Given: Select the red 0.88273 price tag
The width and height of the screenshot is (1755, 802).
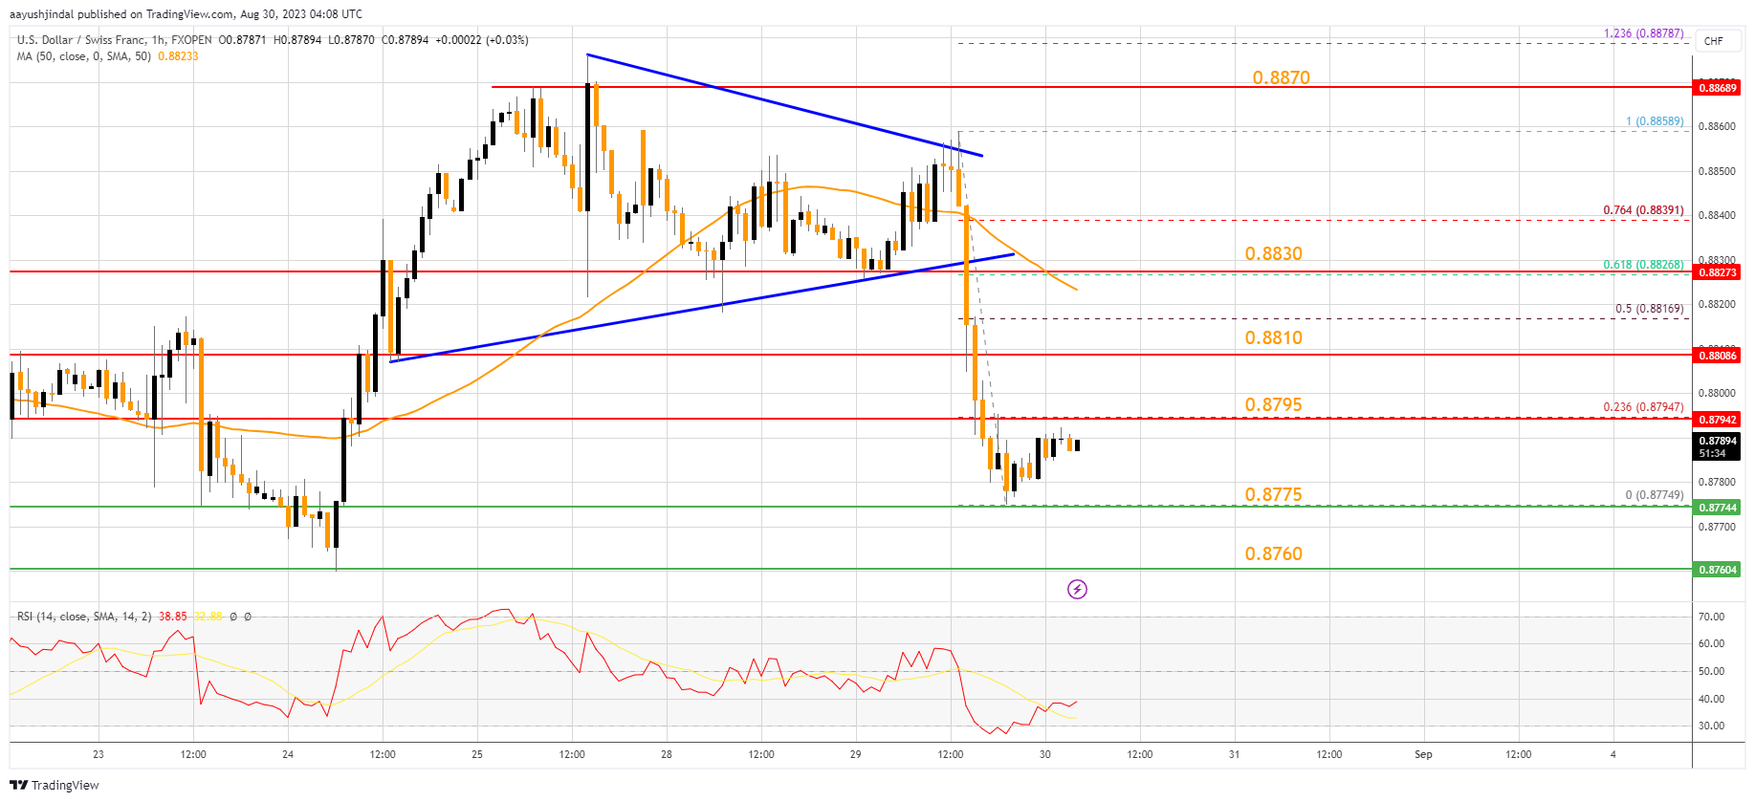Looking at the screenshot, I should 1717,272.
